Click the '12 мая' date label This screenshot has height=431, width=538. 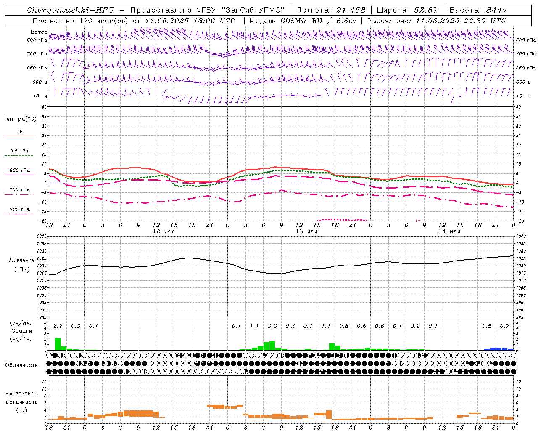pyautogui.click(x=163, y=231)
